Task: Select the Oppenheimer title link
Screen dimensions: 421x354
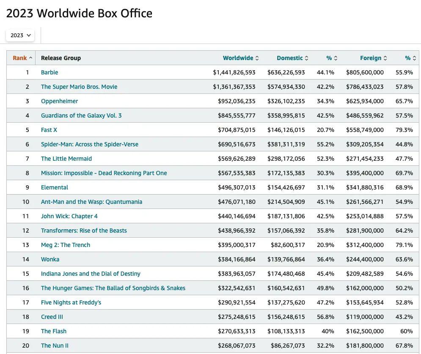Action: [59, 101]
